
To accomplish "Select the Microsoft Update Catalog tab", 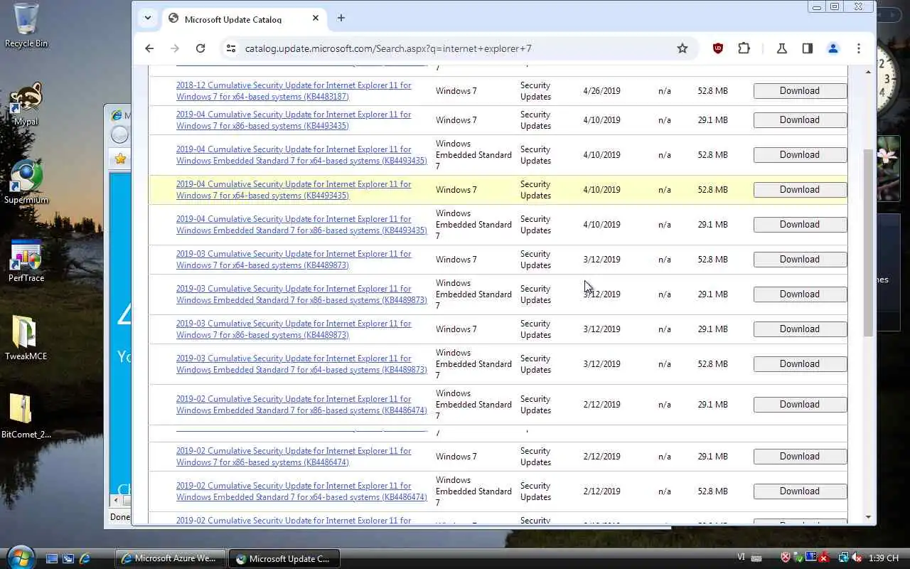I will (x=245, y=18).
